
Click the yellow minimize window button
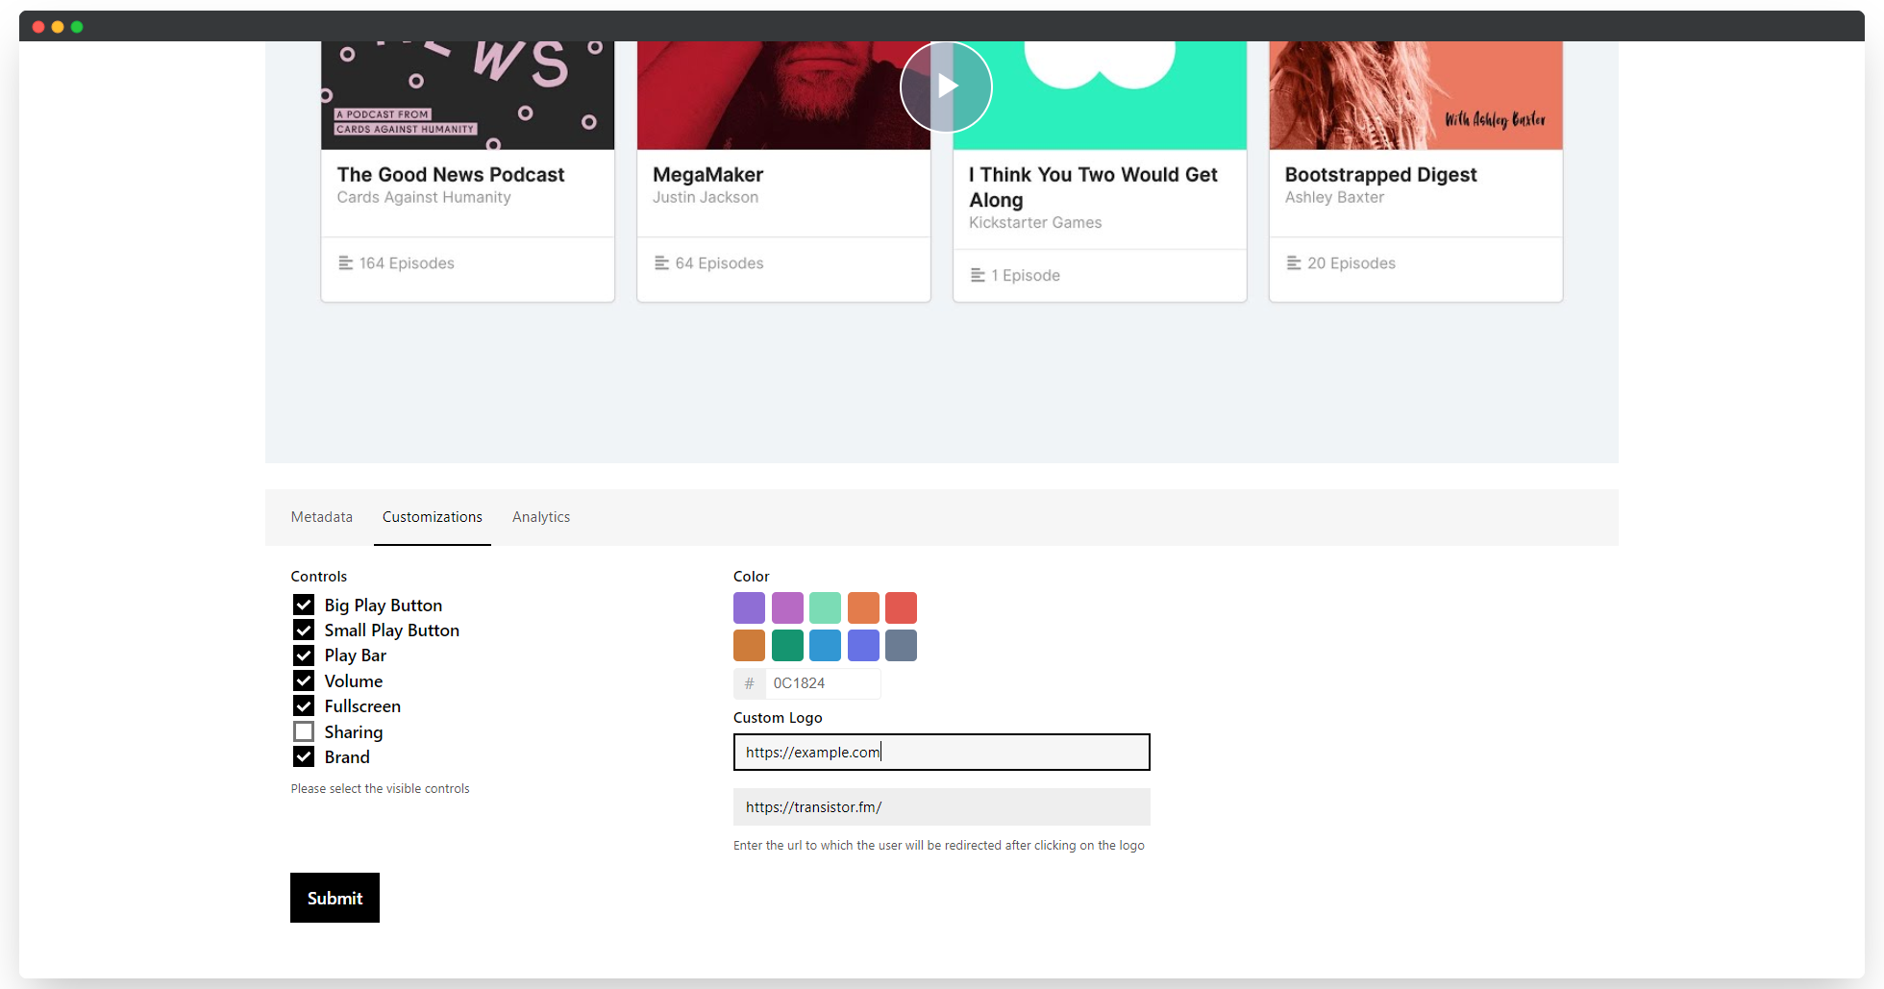tap(58, 27)
